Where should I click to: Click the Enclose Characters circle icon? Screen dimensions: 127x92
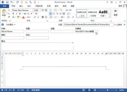point(46,17)
